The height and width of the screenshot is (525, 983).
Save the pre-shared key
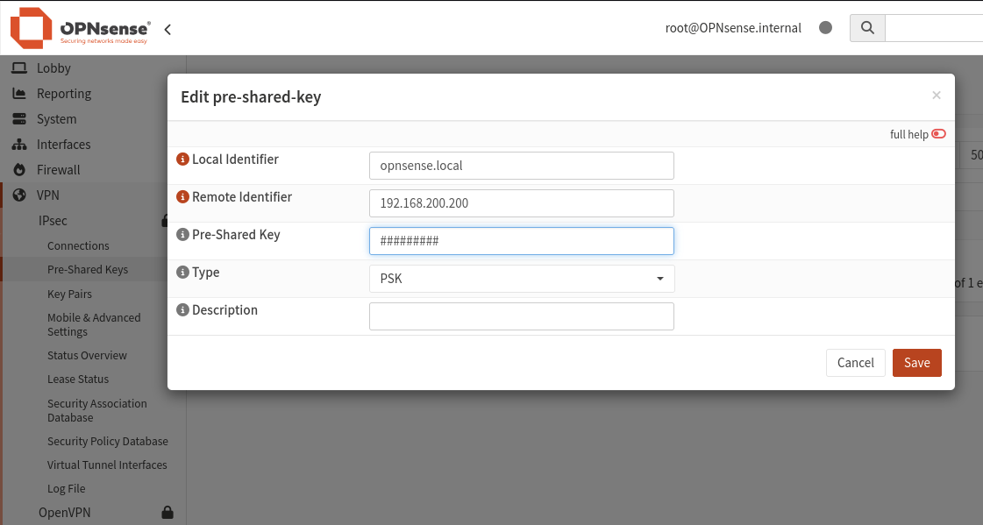916,363
